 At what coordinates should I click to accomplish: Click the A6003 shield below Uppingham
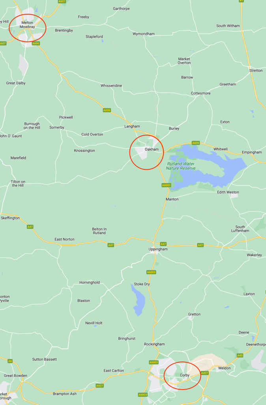(151, 272)
